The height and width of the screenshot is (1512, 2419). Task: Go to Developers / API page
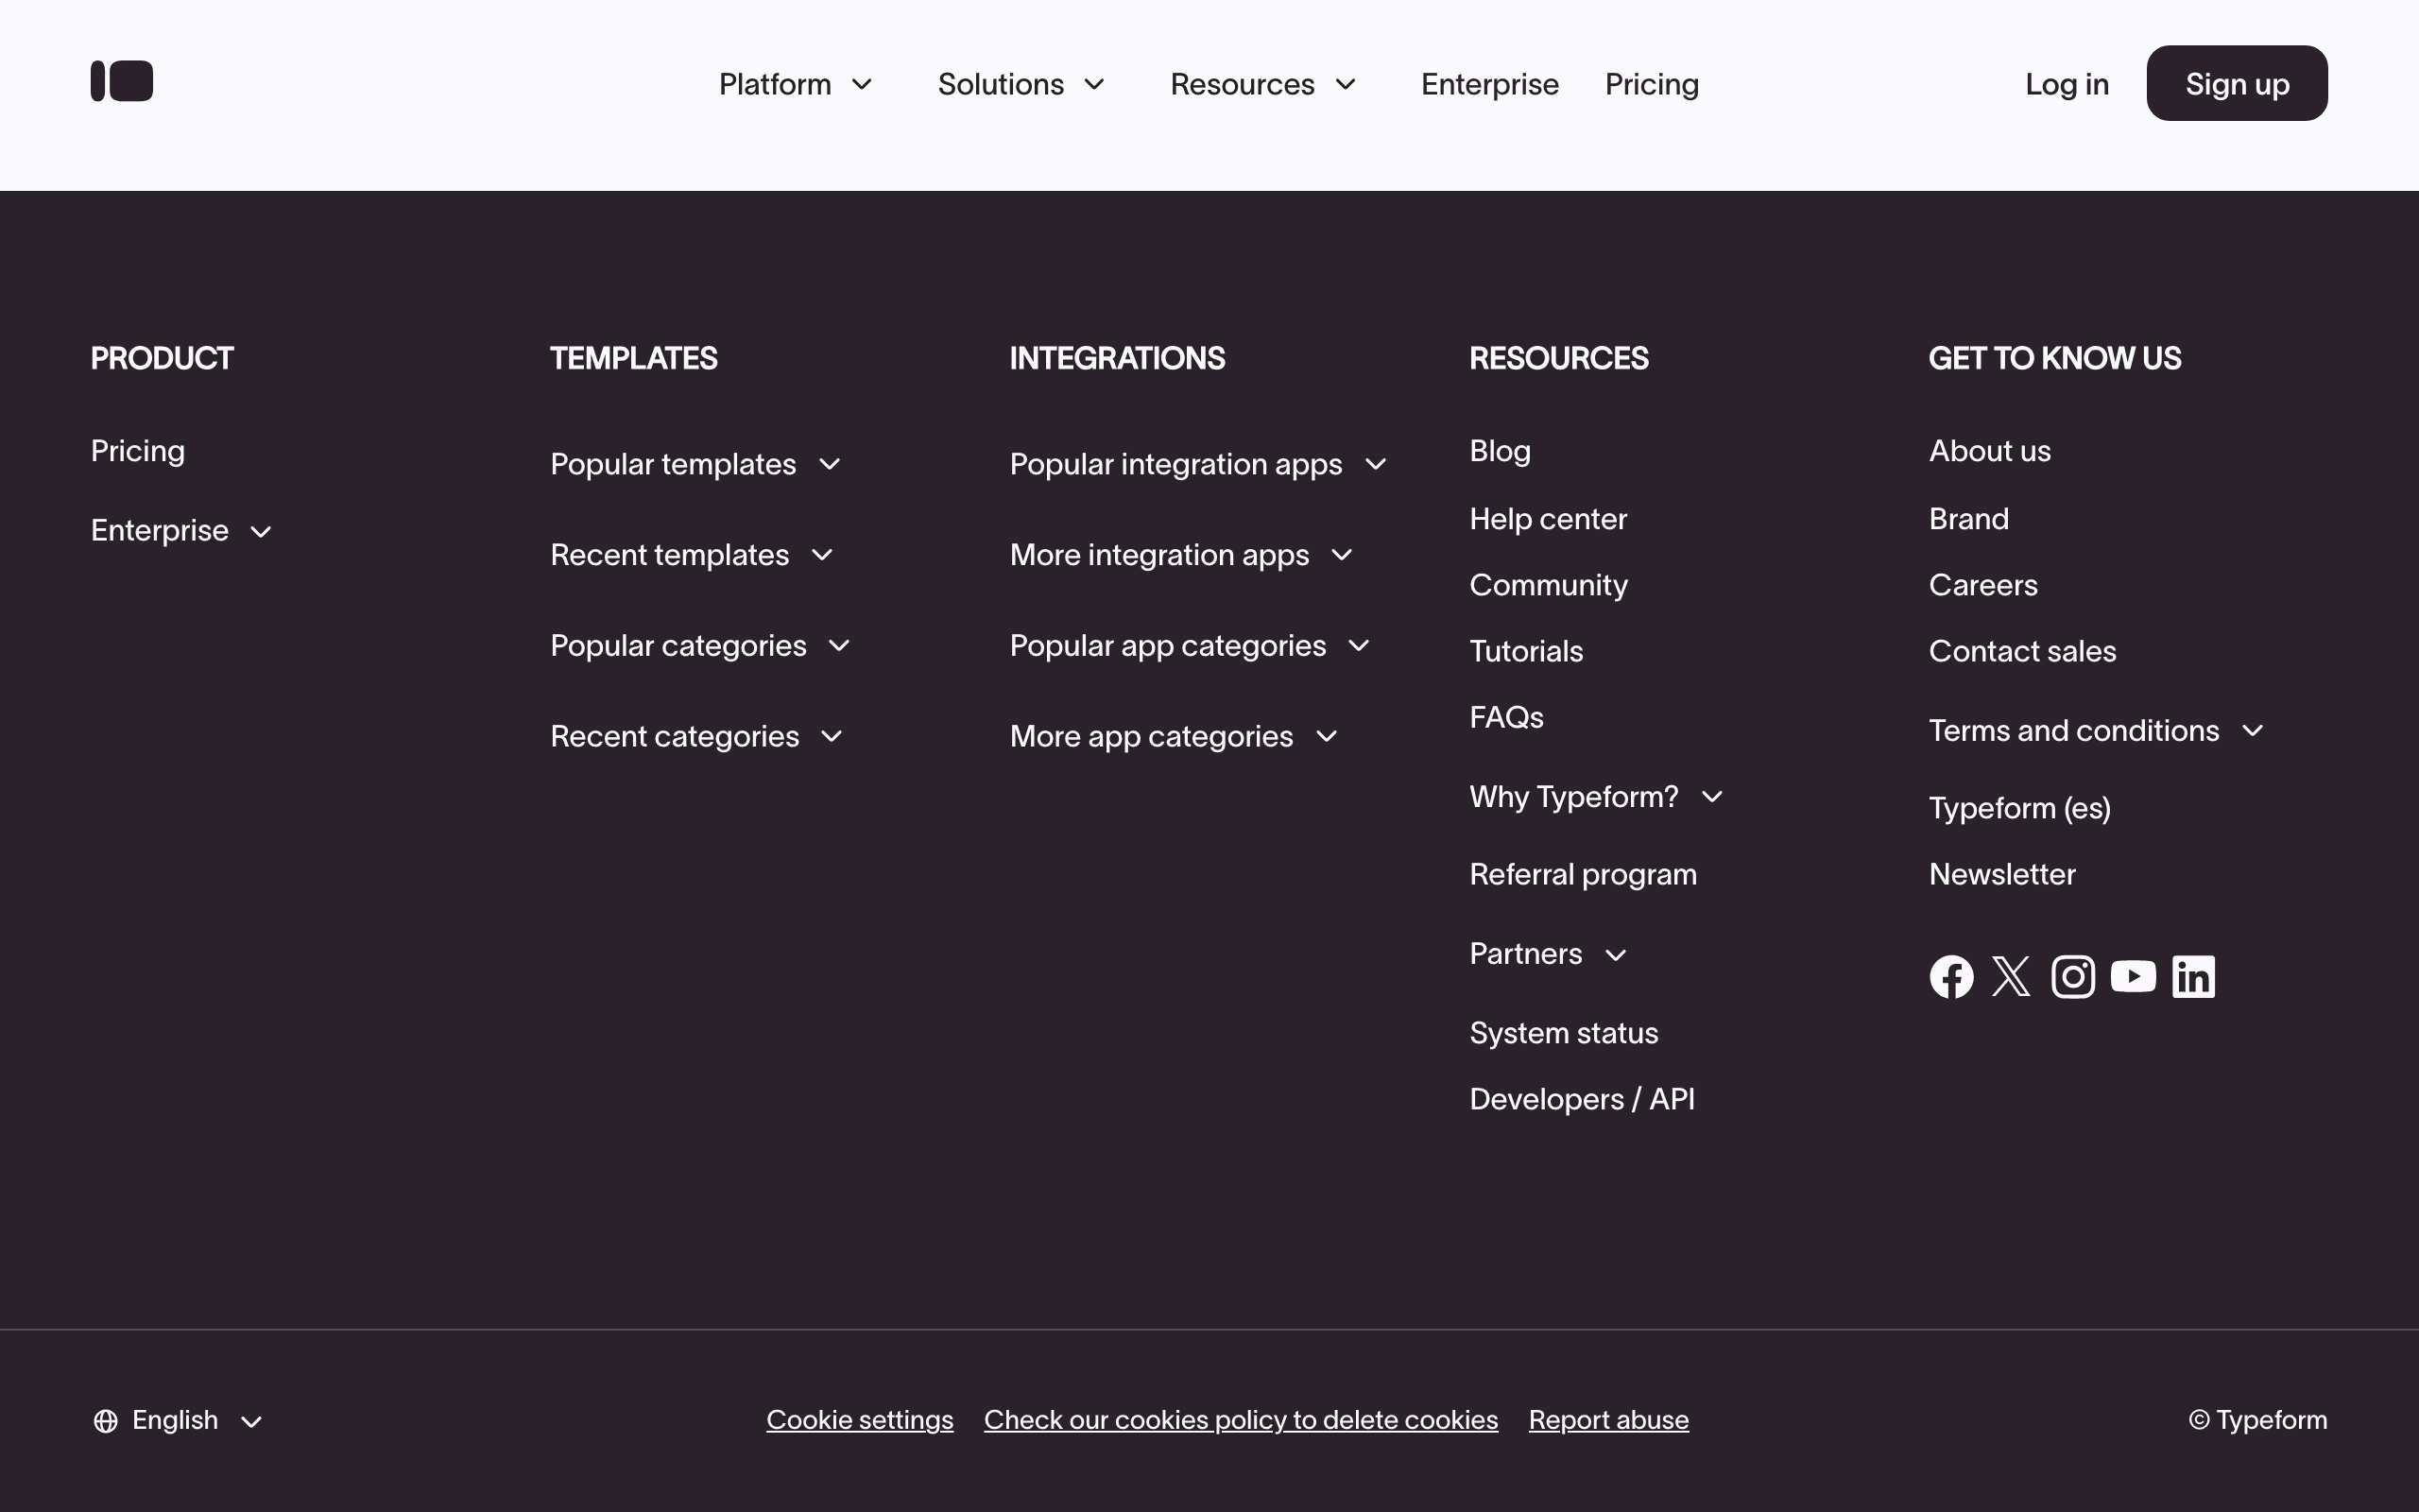point(1582,1099)
